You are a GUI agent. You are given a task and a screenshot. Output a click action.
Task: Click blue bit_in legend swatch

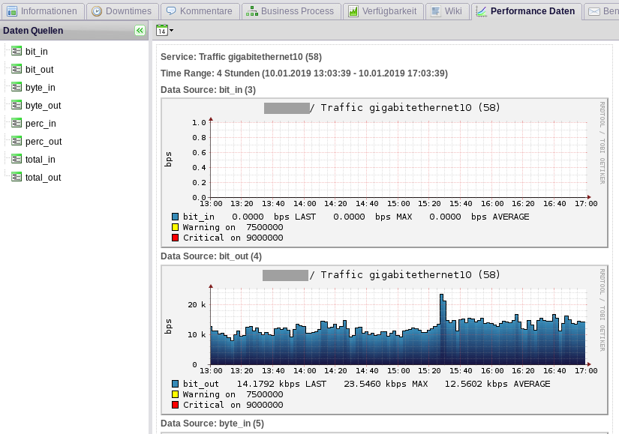click(176, 217)
